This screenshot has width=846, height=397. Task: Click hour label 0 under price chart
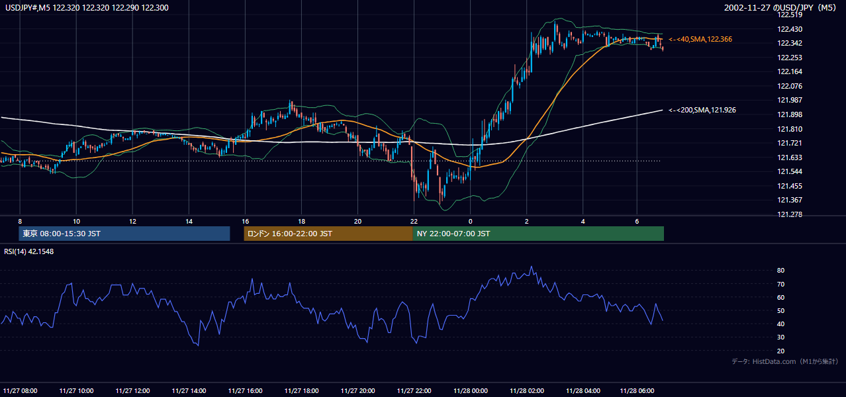[x=470, y=221]
